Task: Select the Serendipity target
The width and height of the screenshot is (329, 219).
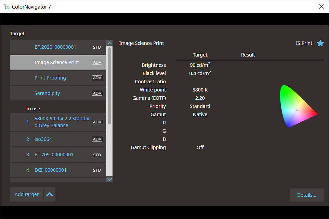Action: [48, 93]
